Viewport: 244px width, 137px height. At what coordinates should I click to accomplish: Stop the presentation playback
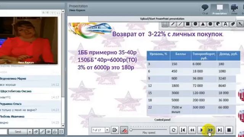[229, 130]
